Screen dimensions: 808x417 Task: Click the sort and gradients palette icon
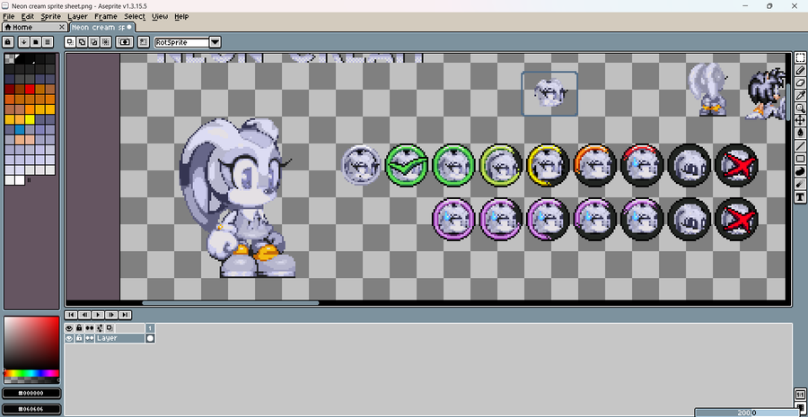23,42
